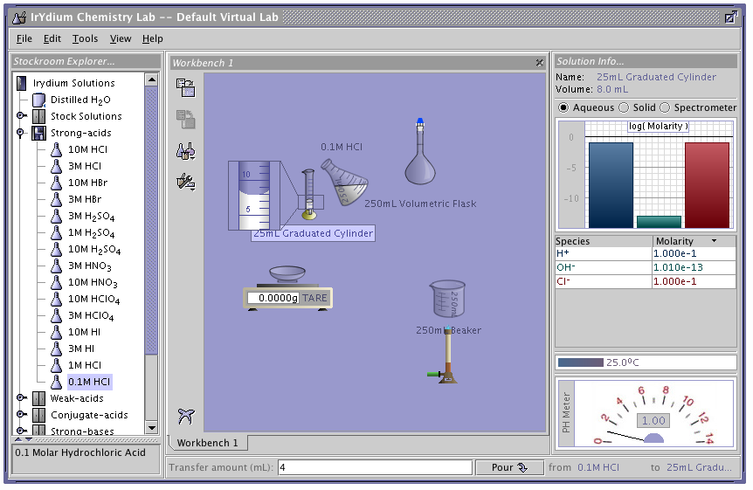Screen dimensions: 753x490
Task: Click the Irydium Solutions cabinet icon
Action: click(x=21, y=83)
